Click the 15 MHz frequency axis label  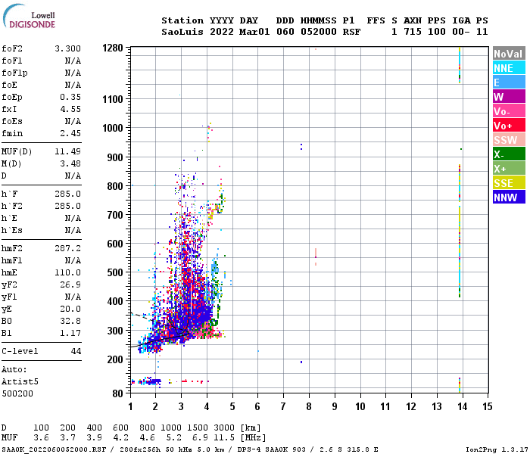click(488, 406)
